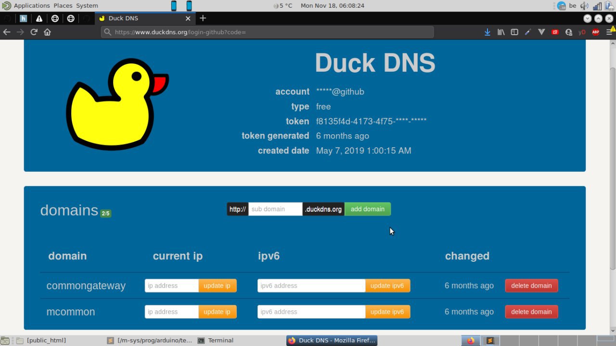Click ipv6 address field for commongateway
This screenshot has width=616, height=346.
tap(311, 285)
